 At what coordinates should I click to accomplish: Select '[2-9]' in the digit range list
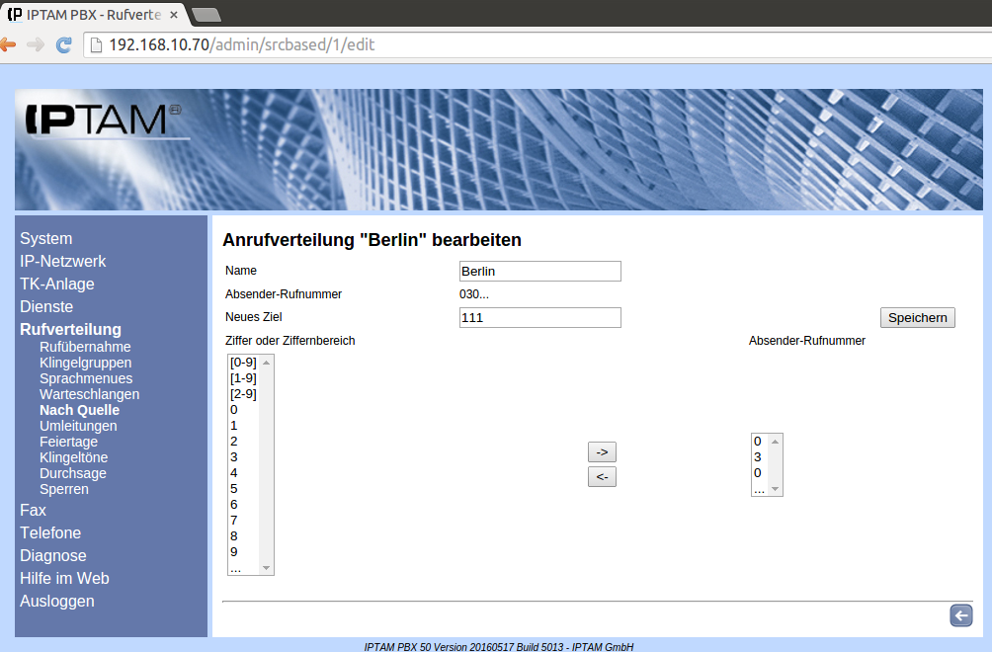[243, 394]
